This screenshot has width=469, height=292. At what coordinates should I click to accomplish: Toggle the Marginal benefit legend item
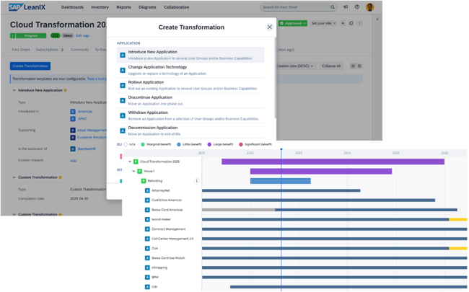click(x=143, y=144)
